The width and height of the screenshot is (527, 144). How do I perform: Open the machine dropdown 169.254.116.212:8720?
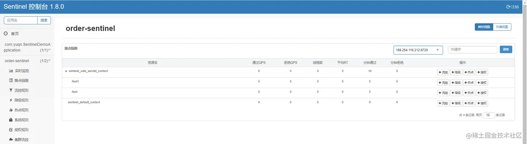tap(418, 50)
